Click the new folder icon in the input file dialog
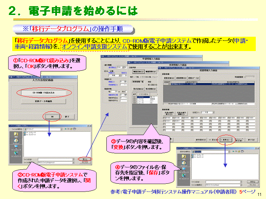This screenshot has height=199, width=266. tap(71, 129)
